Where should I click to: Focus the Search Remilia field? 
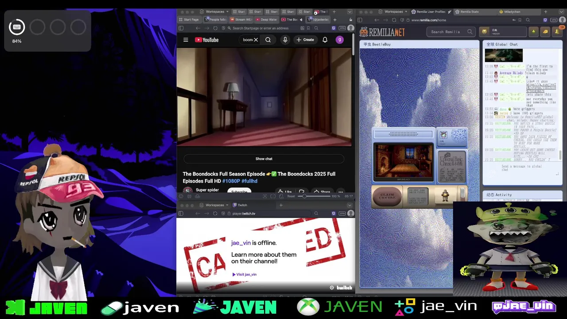tap(452, 31)
